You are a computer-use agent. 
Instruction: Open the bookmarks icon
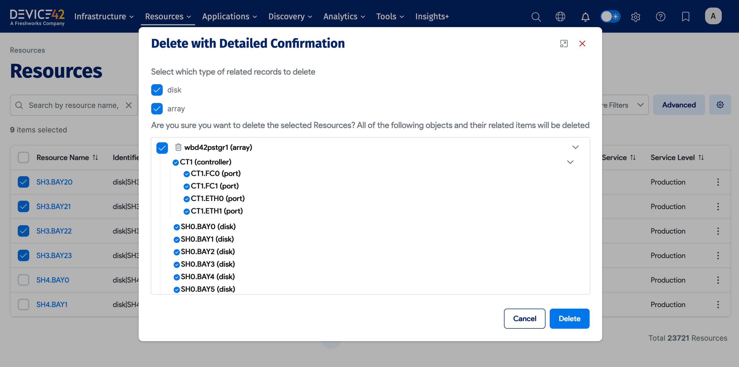pyautogui.click(x=686, y=17)
